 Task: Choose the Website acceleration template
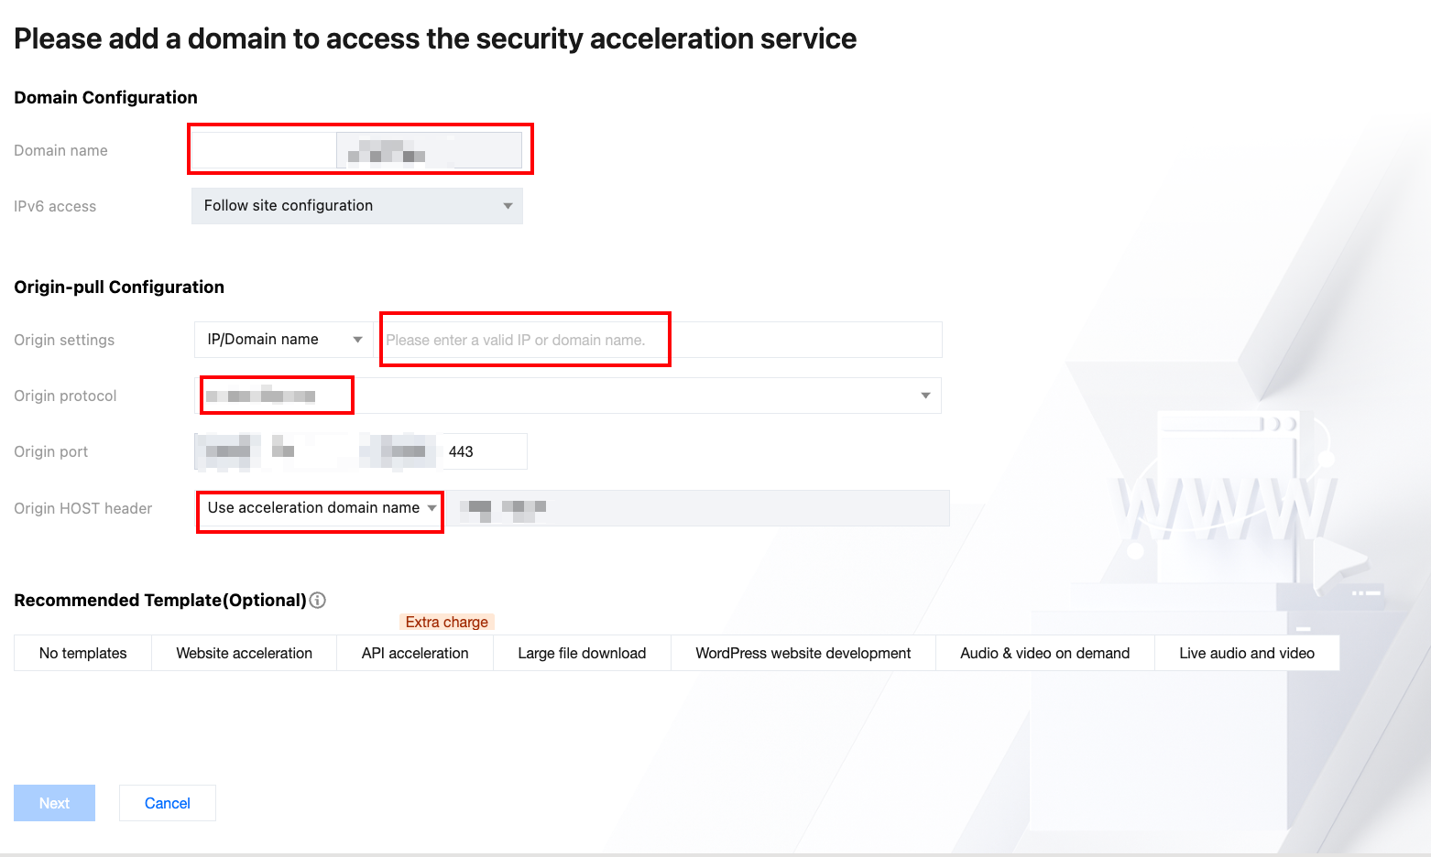[x=244, y=653]
